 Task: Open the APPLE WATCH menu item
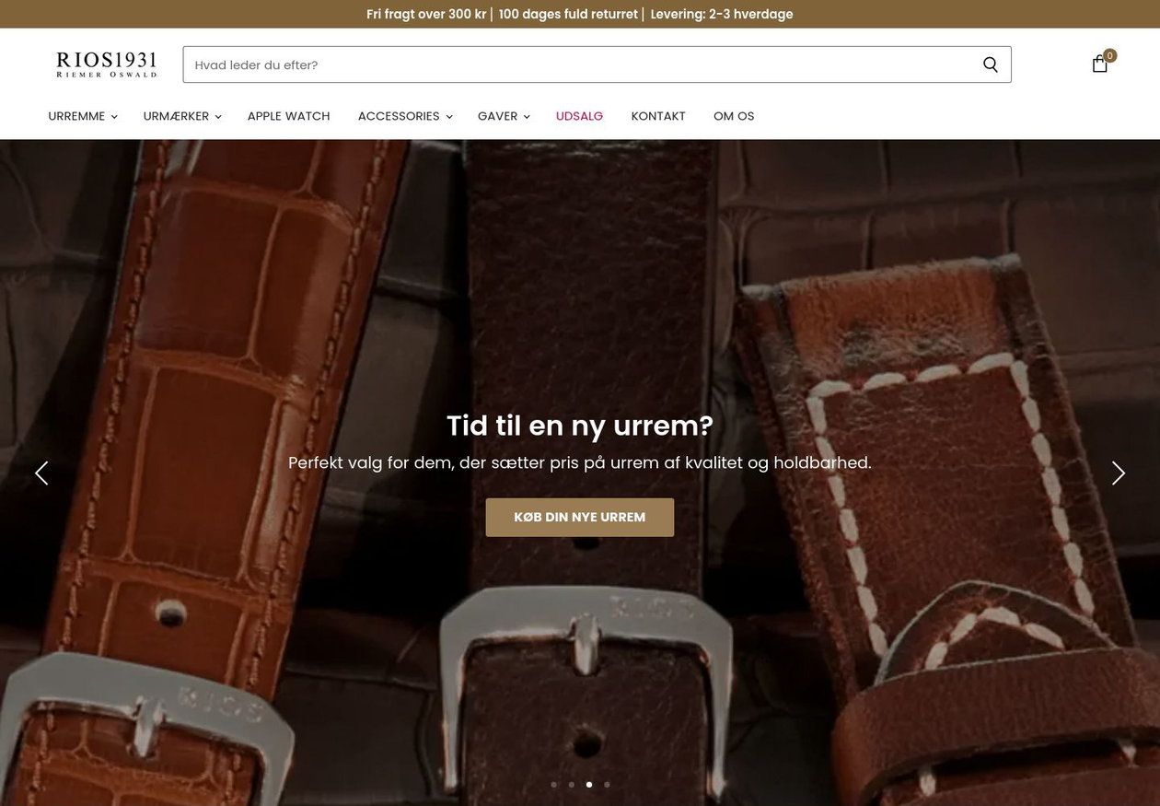288,116
